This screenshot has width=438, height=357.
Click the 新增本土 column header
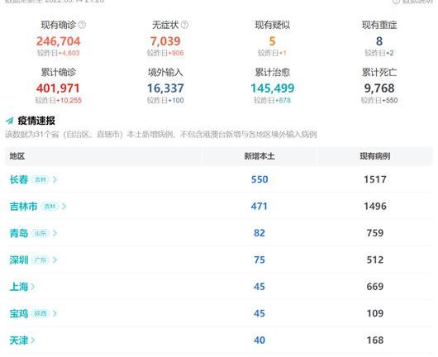pos(259,156)
